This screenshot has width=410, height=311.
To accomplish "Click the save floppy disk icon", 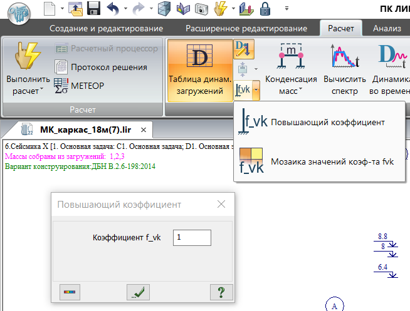I will (x=94, y=9).
